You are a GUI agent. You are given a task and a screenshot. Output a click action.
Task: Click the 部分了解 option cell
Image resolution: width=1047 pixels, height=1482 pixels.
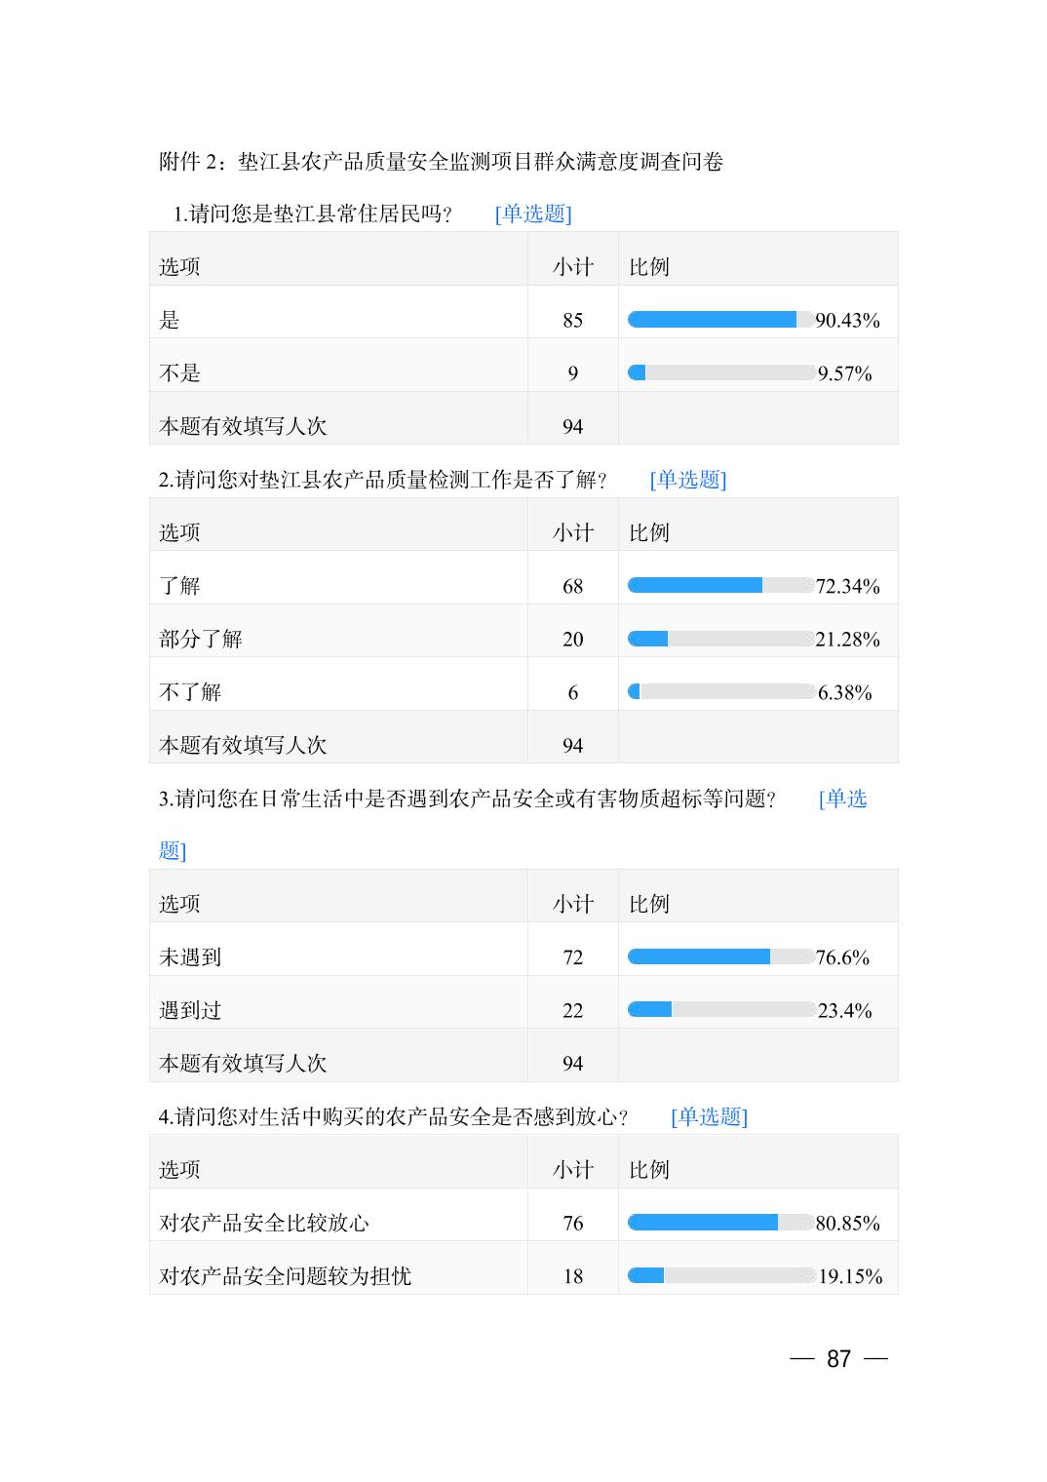tap(201, 640)
